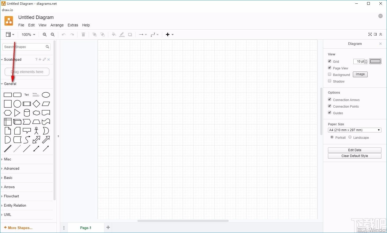Expand the Flowchart shapes section
Image resolution: width=387 pixels, height=233 pixels.
26,196
